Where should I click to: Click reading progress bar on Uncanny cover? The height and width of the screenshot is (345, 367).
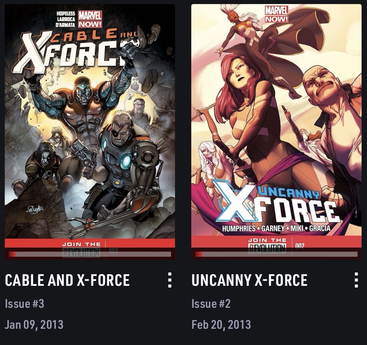click(276, 254)
